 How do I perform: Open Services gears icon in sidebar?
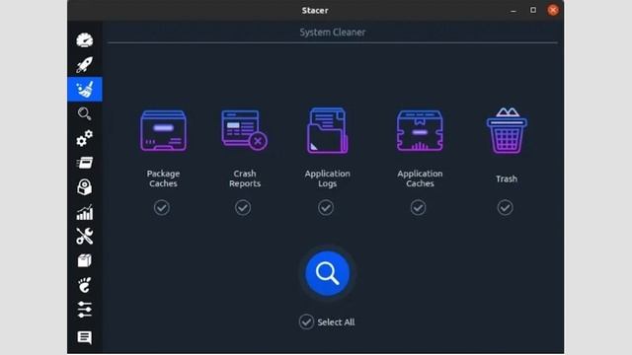click(x=85, y=138)
